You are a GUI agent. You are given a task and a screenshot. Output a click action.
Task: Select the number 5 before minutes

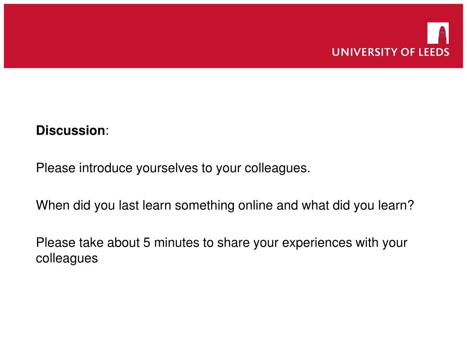tap(146, 242)
